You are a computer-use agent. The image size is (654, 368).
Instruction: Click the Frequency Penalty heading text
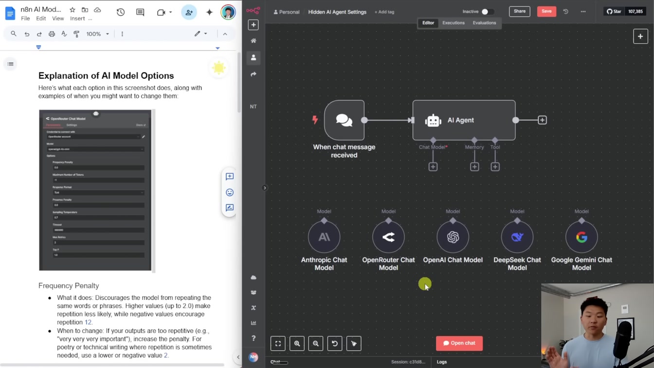pos(69,286)
